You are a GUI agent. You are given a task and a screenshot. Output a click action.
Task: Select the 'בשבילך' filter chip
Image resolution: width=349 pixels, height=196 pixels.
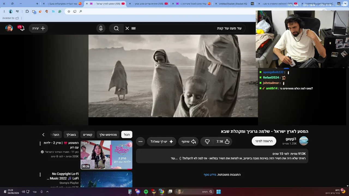(71, 135)
